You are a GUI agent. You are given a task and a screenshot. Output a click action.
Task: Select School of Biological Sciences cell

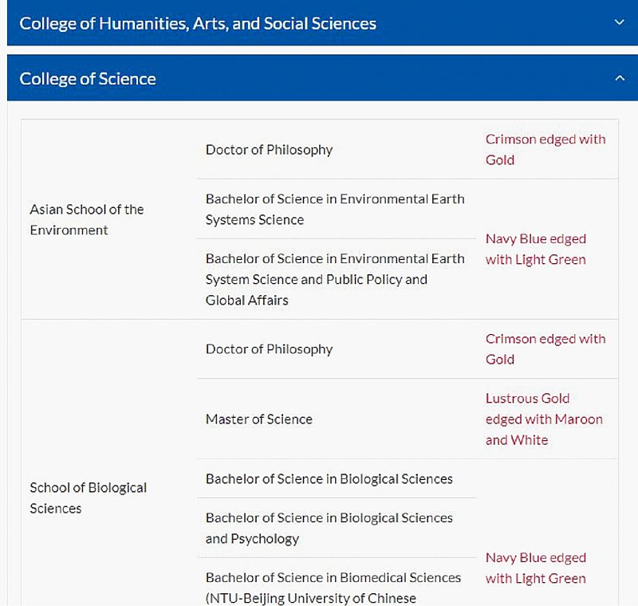89,498
